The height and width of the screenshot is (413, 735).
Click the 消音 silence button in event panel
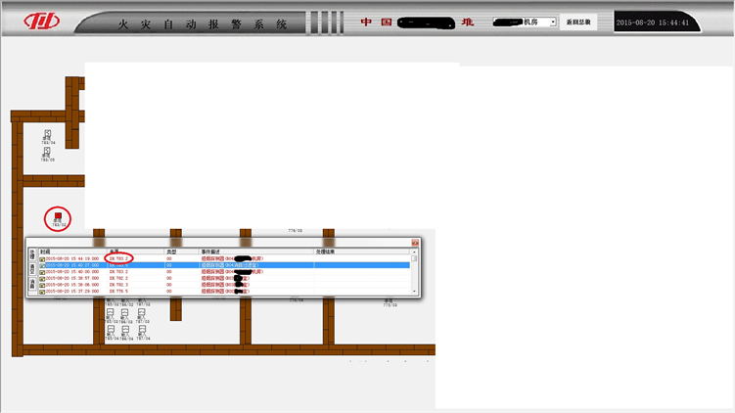coord(32,284)
